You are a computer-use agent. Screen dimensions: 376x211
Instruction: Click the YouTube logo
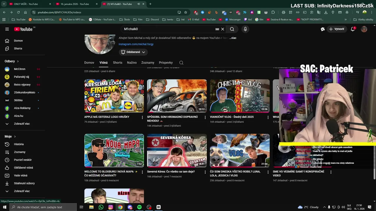click(23, 29)
